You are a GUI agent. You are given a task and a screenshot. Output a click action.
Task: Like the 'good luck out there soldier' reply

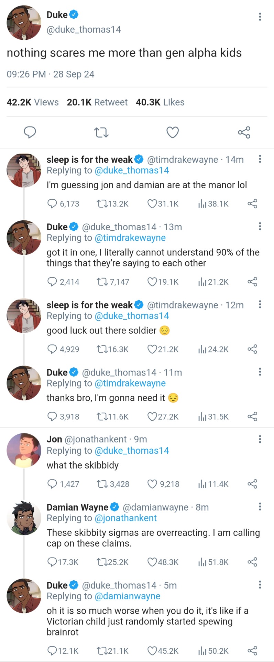(x=152, y=349)
